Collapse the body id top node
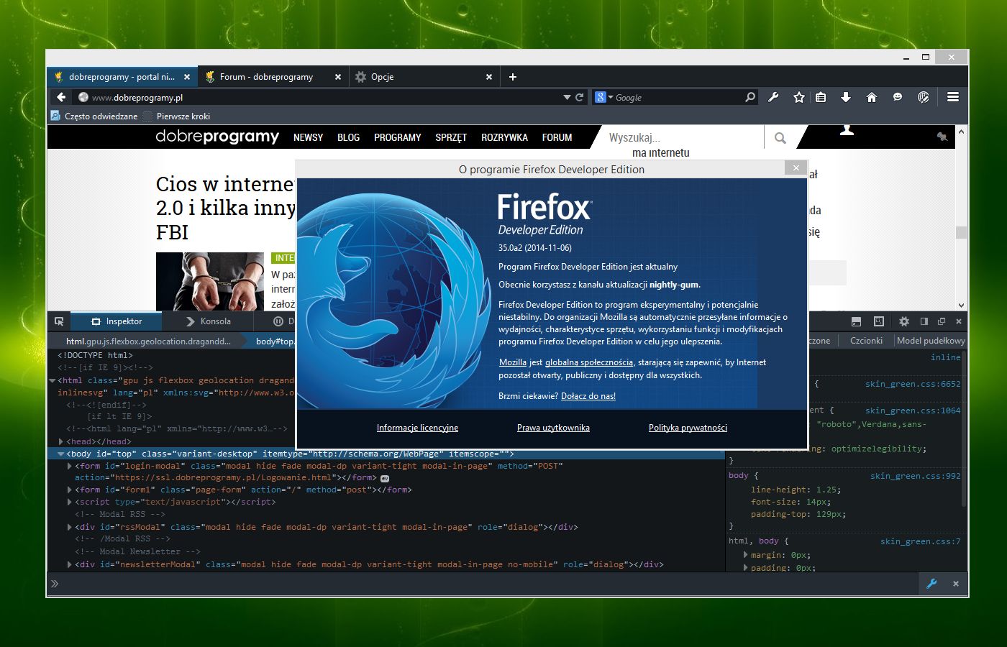The width and height of the screenshot is (1007, 647). pos(61,454)
